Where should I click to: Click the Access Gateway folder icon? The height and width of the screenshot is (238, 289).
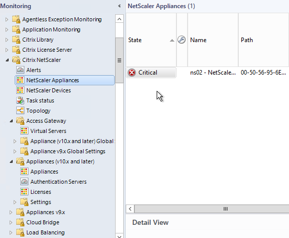pyautogui.click(x=20, y=121)
